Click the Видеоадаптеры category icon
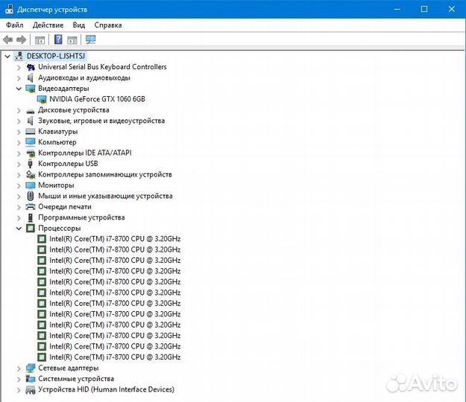The width and height of the screenshot is (466, 402). click(31, 89)
